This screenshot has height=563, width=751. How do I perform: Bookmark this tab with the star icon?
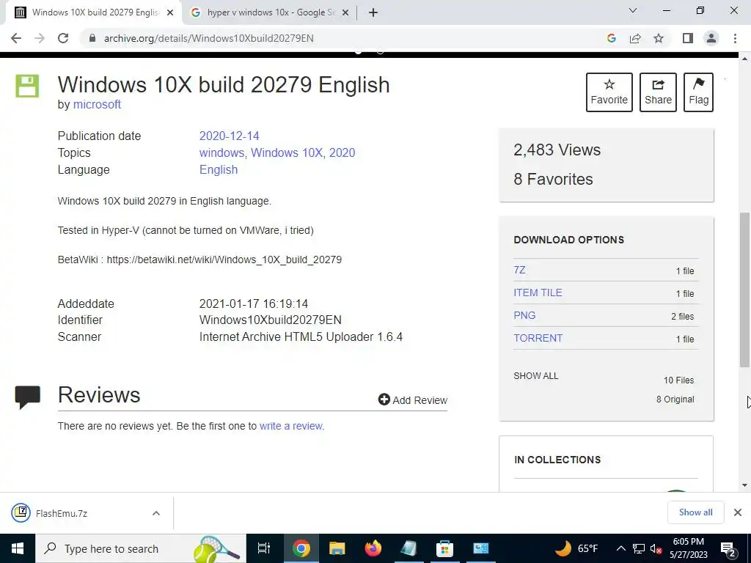[659, 38]
